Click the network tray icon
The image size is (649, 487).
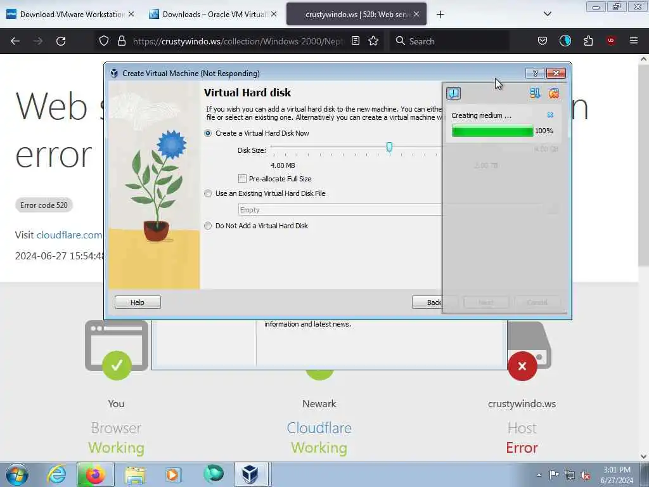point(570,475)
